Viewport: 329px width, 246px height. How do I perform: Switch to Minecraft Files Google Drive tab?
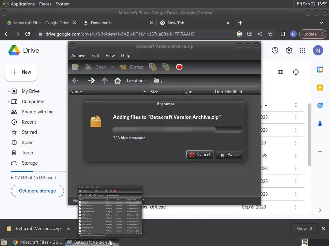tap(41, 23)
